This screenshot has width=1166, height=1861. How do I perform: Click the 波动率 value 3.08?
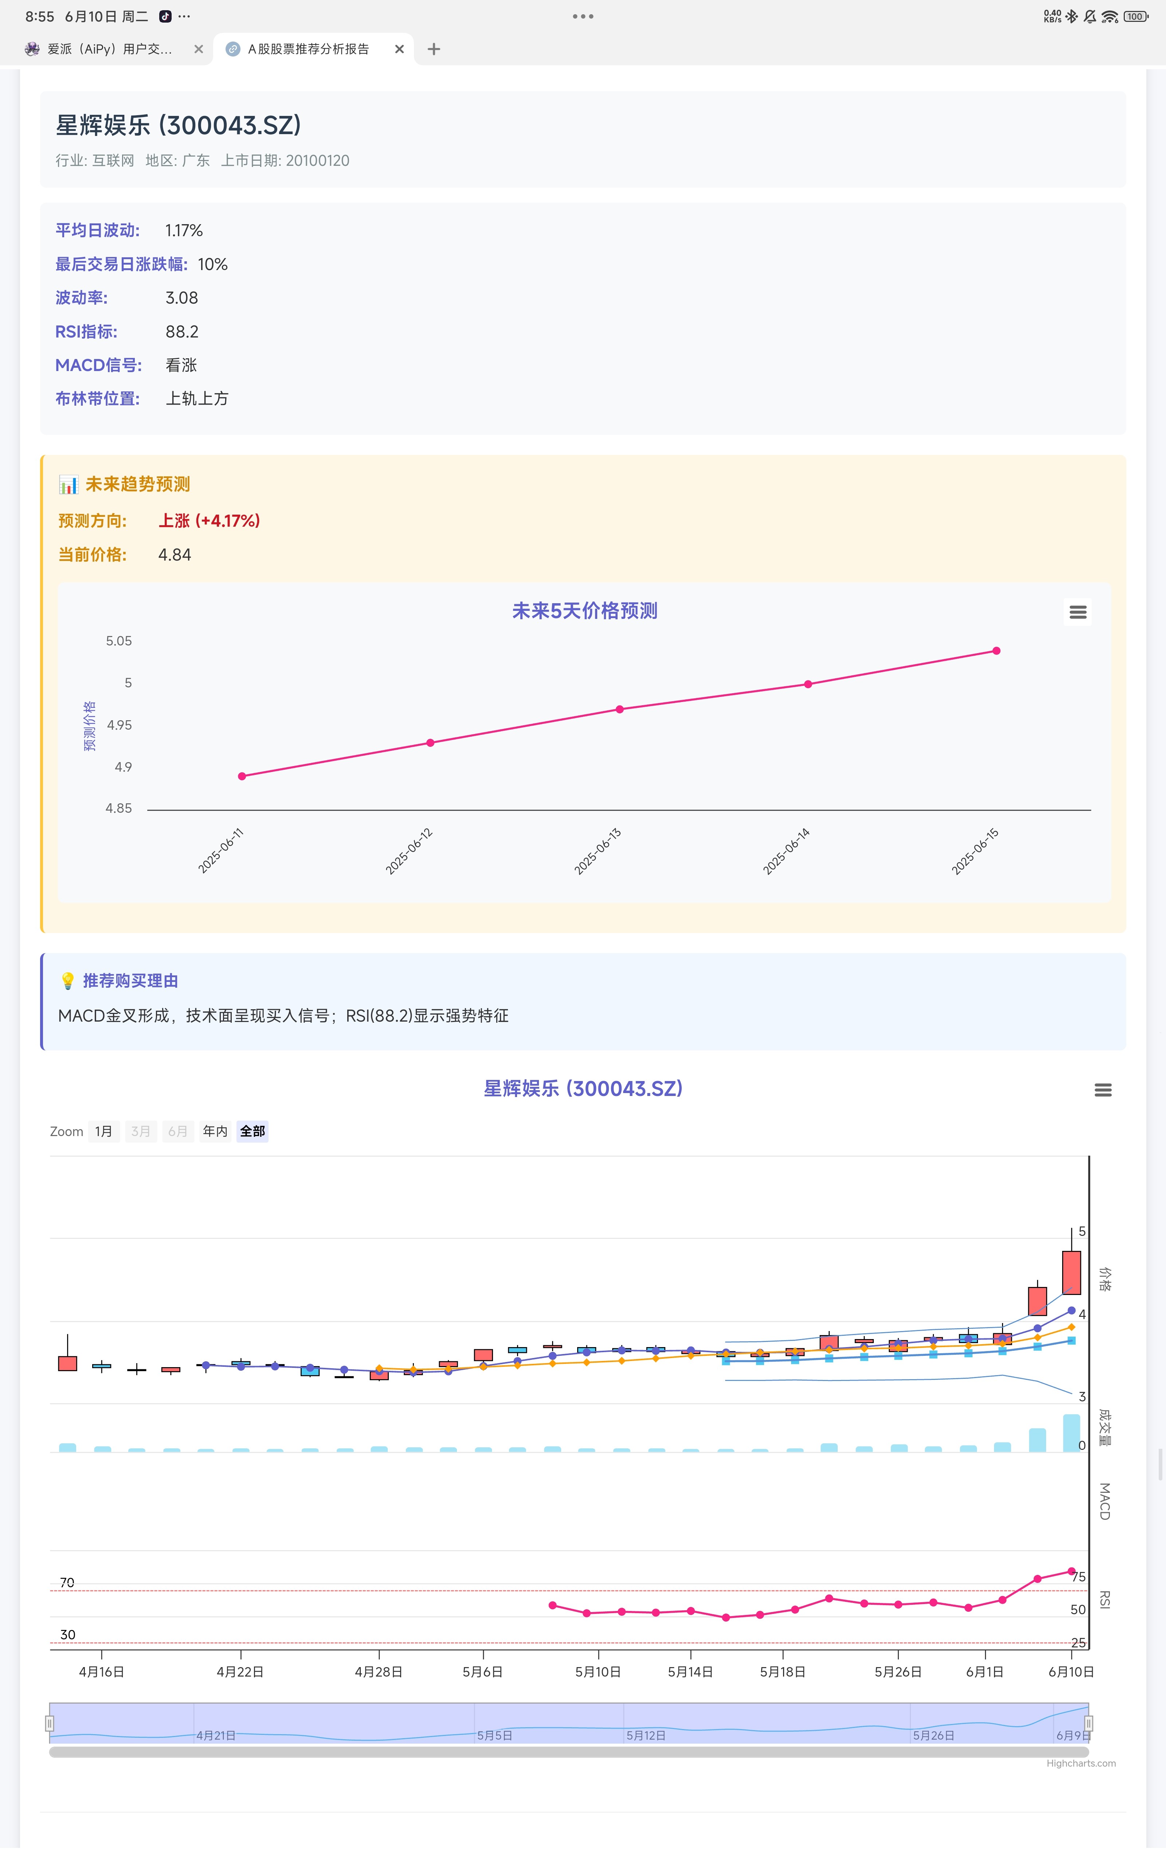click(182, 298)
